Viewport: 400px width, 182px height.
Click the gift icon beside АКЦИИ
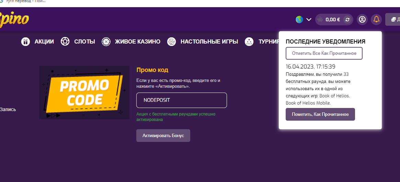25,41
